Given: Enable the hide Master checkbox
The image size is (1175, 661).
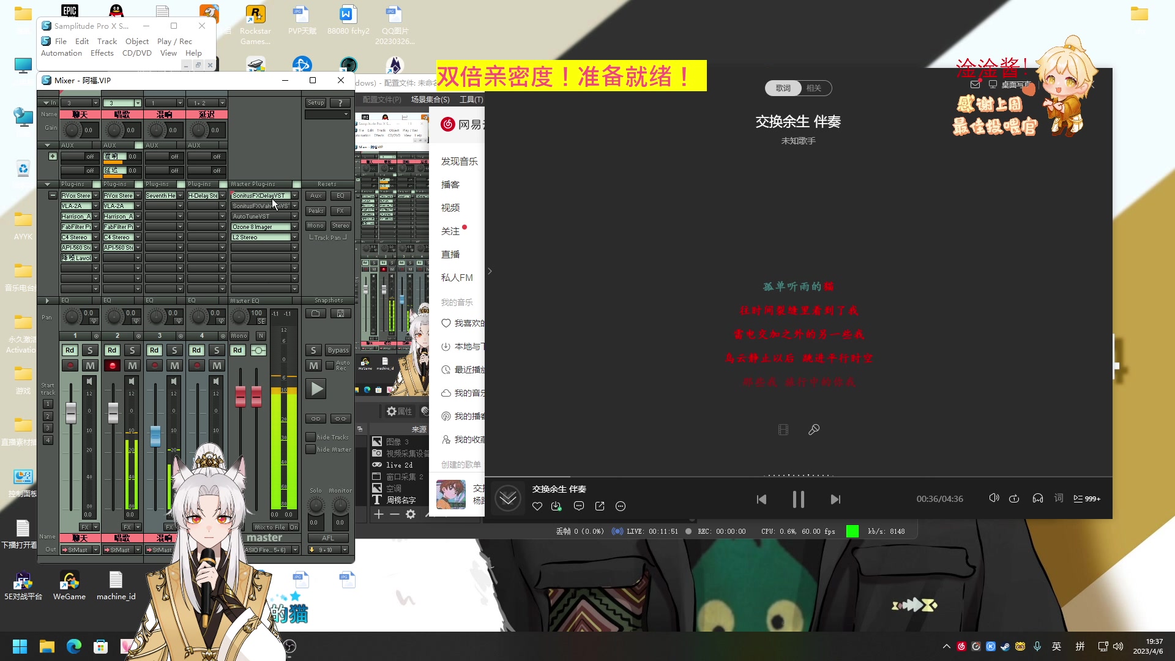Looking at the screenshot, I should [311, 449].
